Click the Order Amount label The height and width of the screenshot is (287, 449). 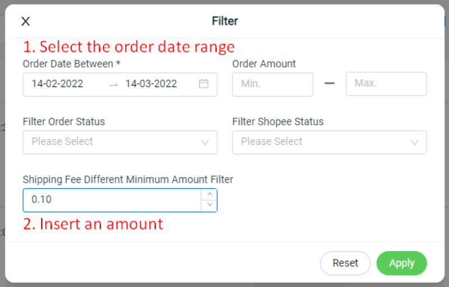pyautogui.click(x=264, y=64)
